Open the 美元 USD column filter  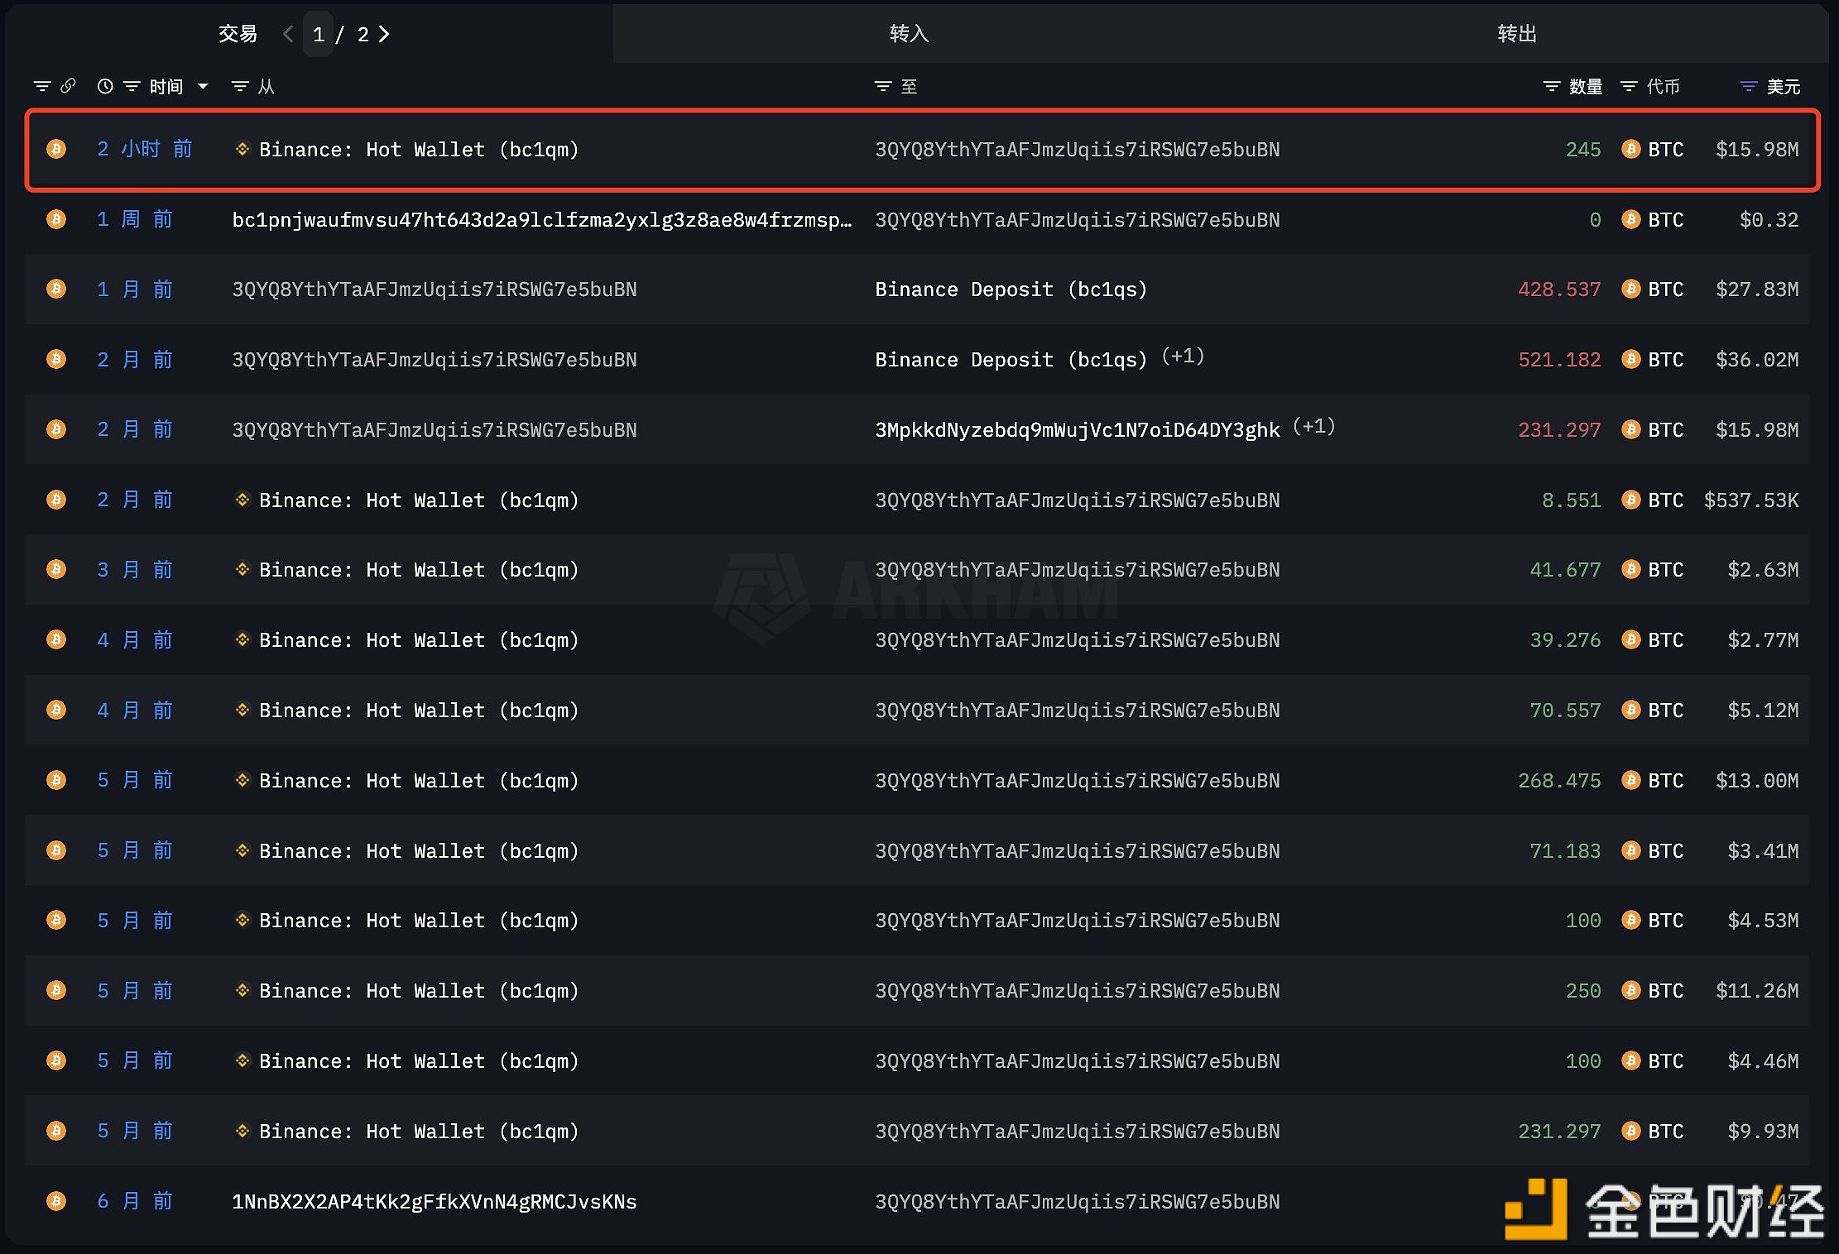(x=1749, y=86)
